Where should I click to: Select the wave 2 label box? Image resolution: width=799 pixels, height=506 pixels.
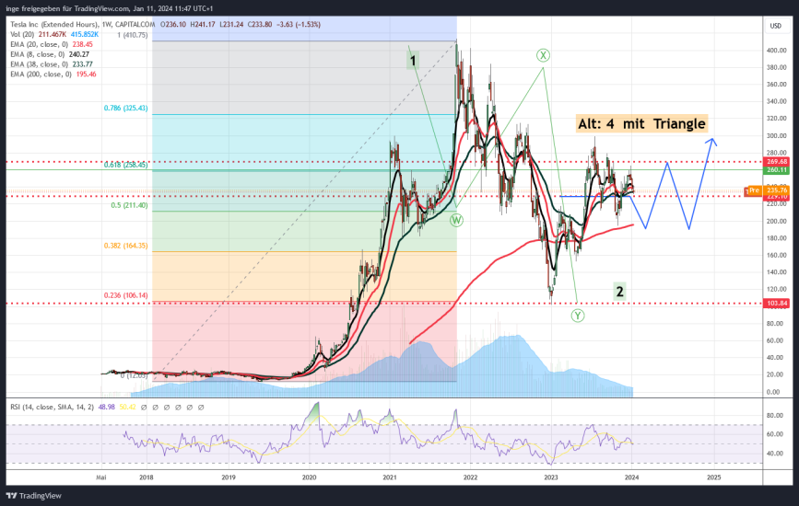(620, 292)
